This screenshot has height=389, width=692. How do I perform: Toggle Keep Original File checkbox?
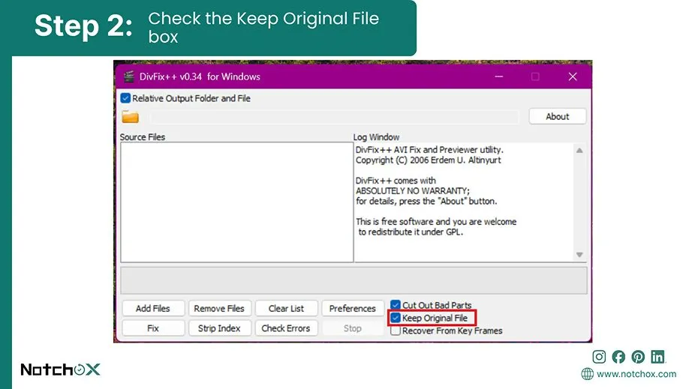396,318
